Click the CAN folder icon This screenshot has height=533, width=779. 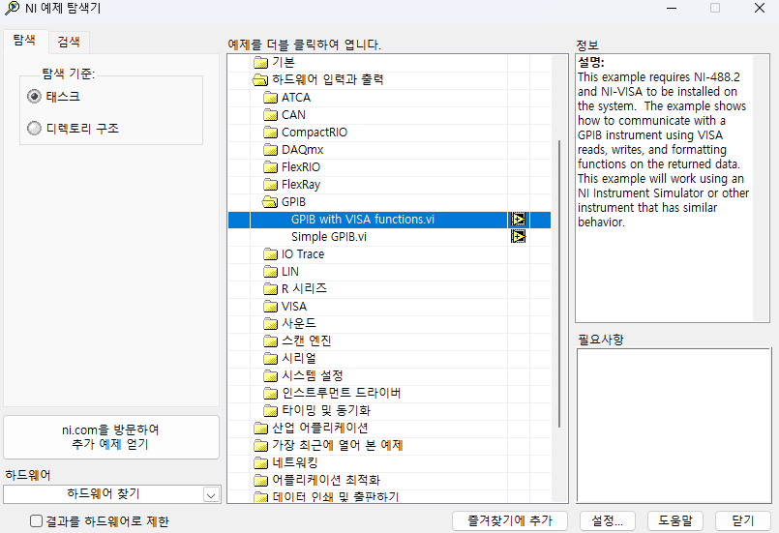click(270, 115)
